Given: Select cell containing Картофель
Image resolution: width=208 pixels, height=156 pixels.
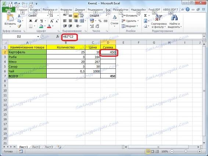Looking at the screenshot, I should pos(27,52).
